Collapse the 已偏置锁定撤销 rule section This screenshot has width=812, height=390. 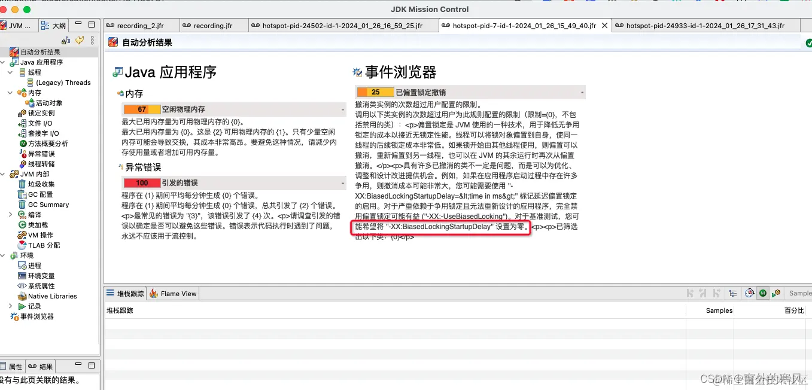[x=582, y=92]
